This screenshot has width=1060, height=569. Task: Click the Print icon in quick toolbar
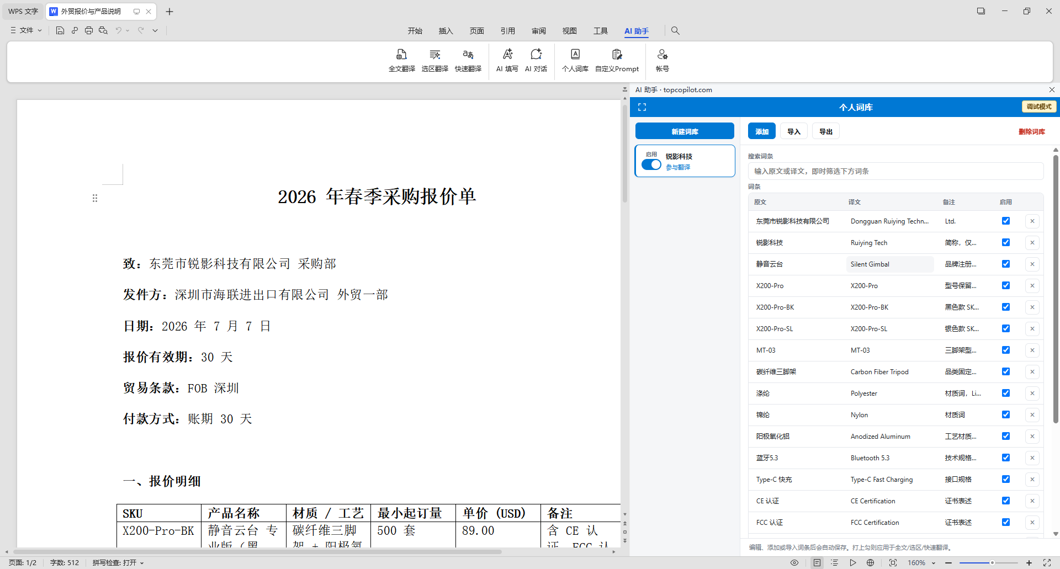[x=89, y=30]
